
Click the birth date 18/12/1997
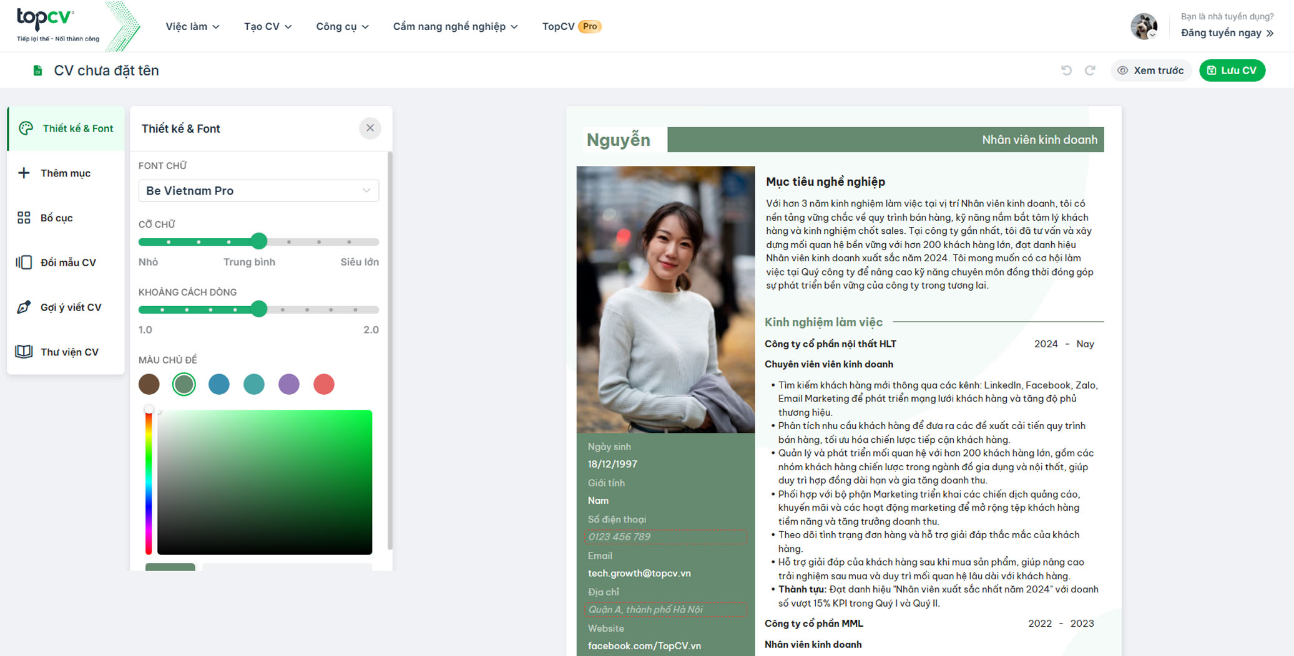[612, 464]
